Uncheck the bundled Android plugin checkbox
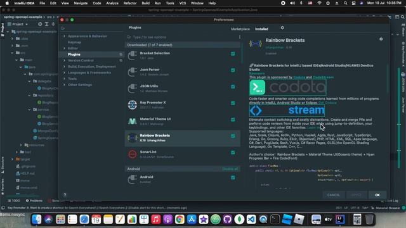 point(233,177)
